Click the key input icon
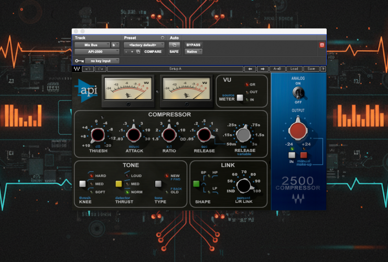 (x=79, y=61)
